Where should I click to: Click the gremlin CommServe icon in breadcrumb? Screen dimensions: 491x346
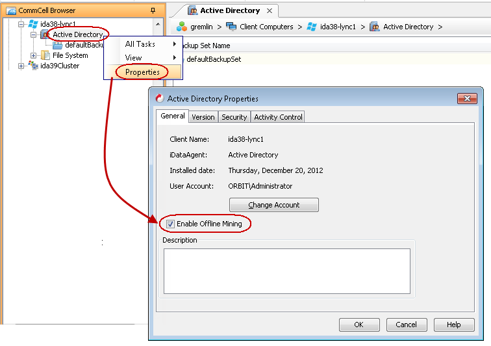(182, 27)
